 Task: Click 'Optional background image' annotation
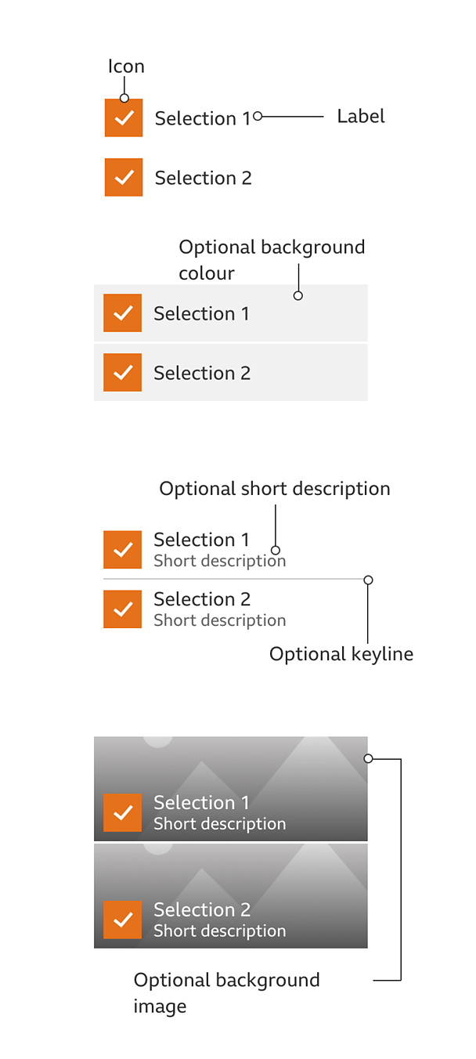[227, 993]
